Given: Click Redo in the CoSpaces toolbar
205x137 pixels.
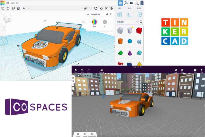Looking at the screenshot, I should (89, 71).
